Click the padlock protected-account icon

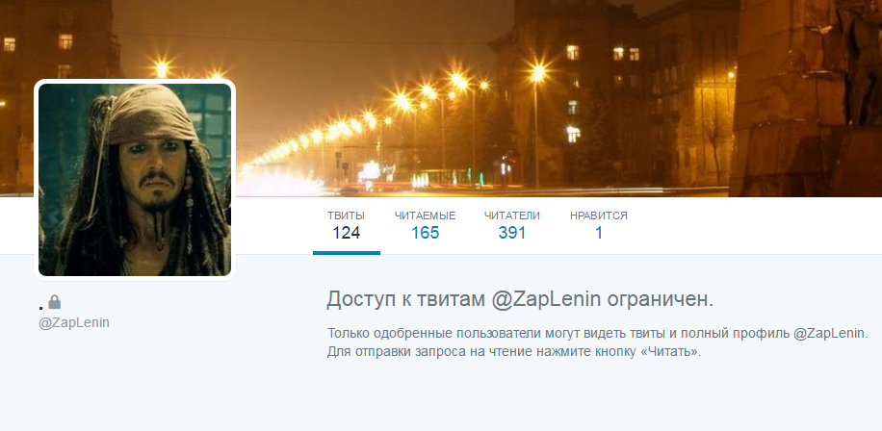click(x=55, y=303)
